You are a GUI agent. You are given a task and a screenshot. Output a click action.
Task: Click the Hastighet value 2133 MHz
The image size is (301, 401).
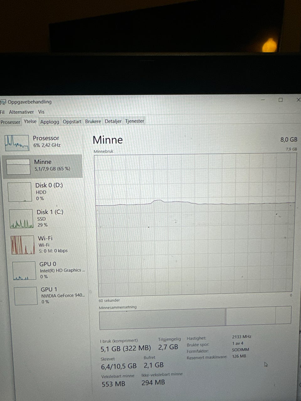point(242,337)
